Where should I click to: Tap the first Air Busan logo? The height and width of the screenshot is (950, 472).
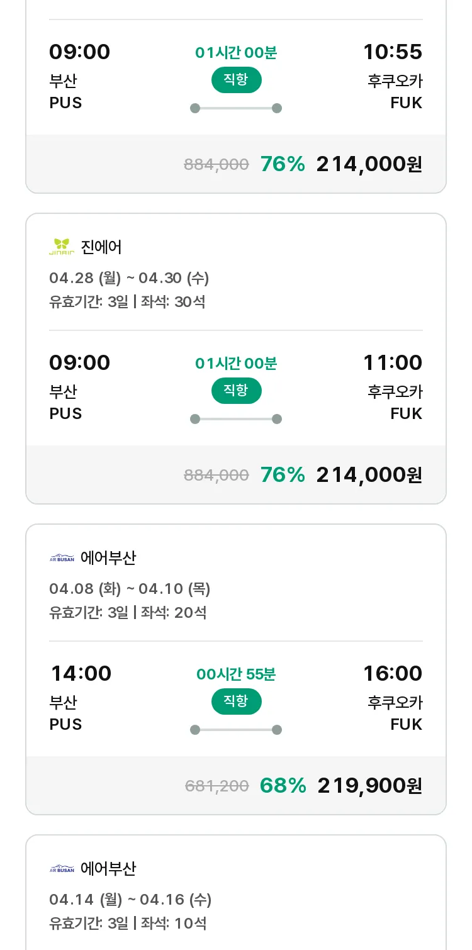click(62, 558)
